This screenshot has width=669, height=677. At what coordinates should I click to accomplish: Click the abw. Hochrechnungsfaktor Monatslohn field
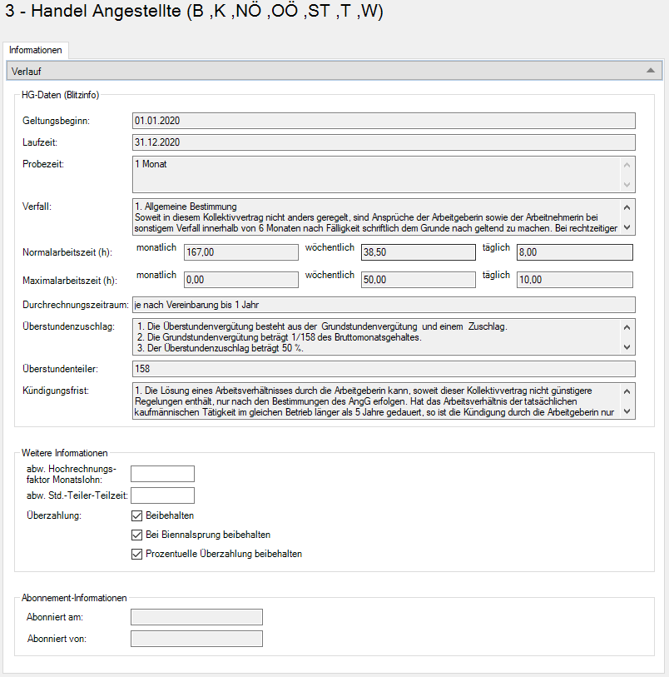click(162, 474)
